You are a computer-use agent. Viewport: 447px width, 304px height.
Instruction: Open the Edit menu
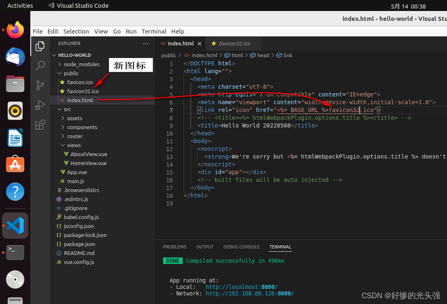tap(53, 31)
